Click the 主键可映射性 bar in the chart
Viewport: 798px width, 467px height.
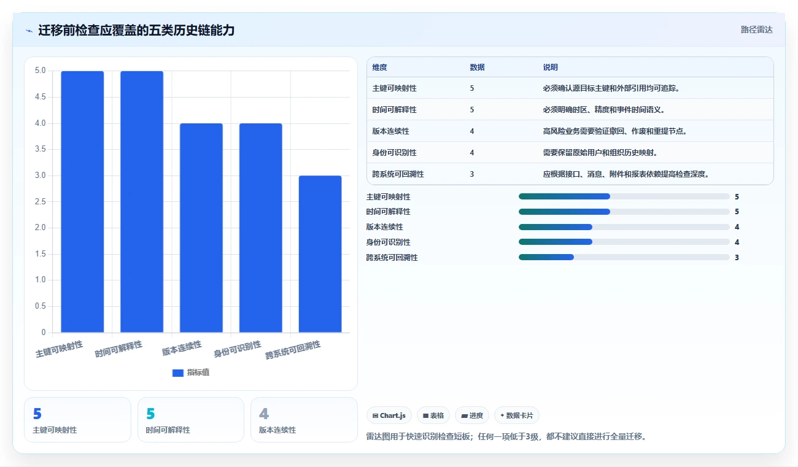click(82, 202)
